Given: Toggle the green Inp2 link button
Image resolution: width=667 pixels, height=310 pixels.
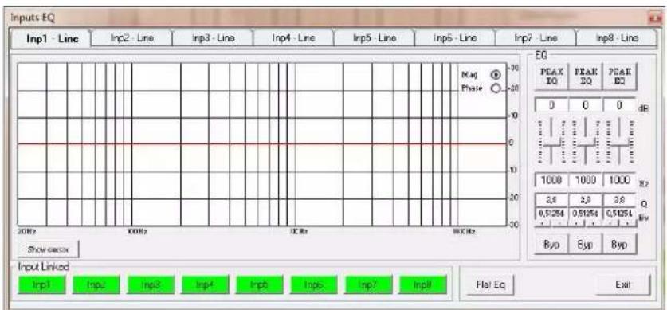Looking at the screenshot, I should click(96, 284).
